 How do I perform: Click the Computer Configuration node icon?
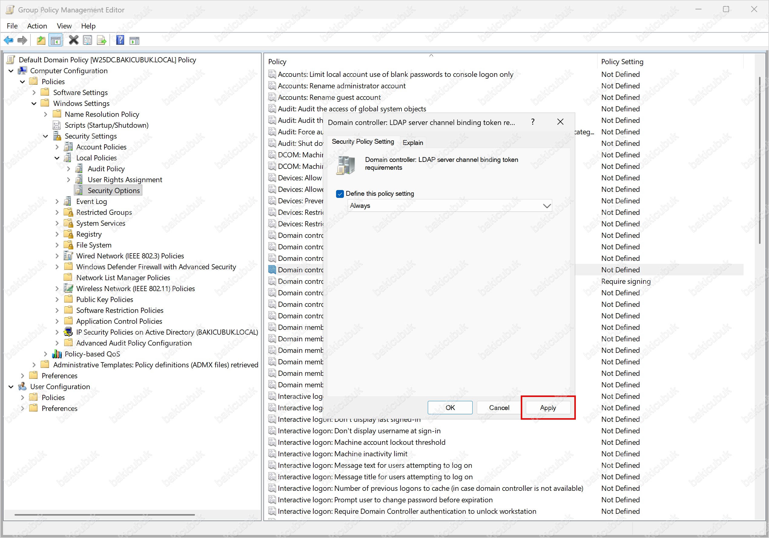tap(22, 71)
